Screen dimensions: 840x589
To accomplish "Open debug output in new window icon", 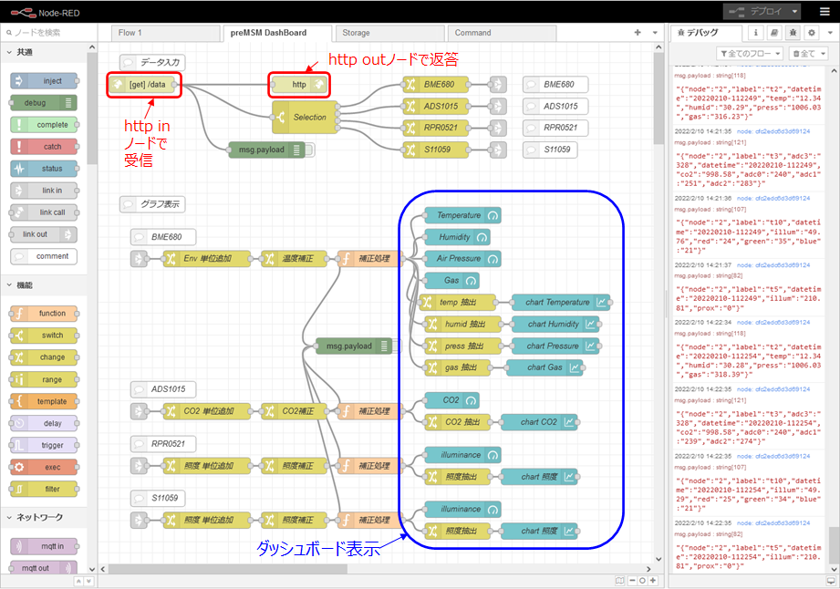I will 830,581.
